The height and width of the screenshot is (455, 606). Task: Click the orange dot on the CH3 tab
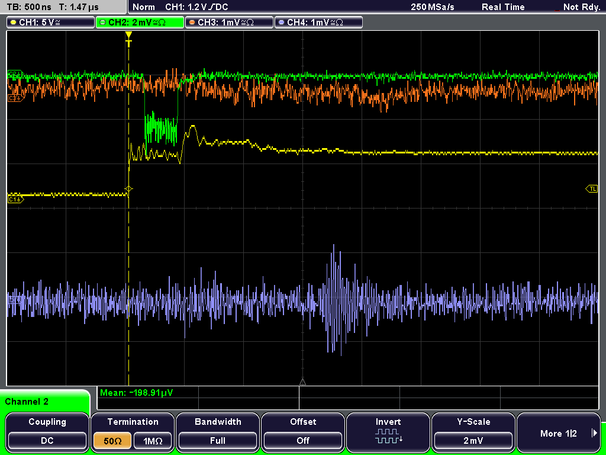(x=192, y=23)
